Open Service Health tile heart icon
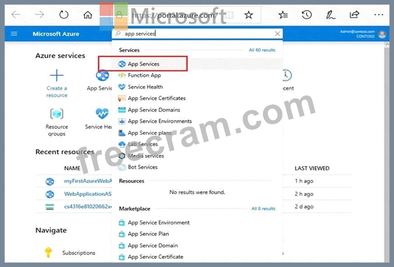 coord(102,114)
